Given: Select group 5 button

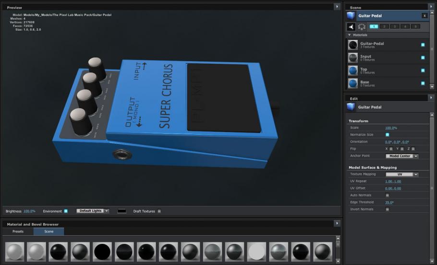Looking at the screenshot, I should click(x=415, y=27).
